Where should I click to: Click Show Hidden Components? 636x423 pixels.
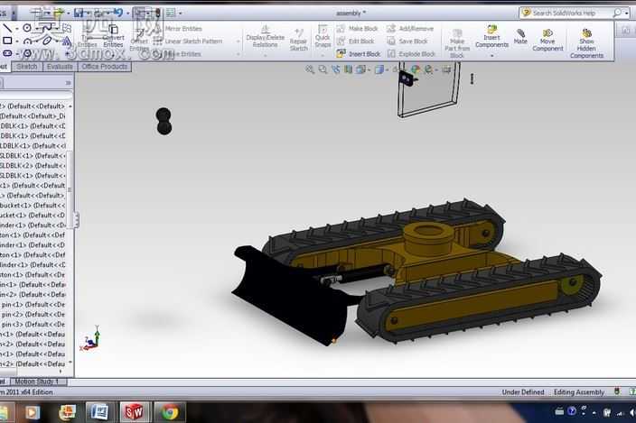click(x=586, y=43)
